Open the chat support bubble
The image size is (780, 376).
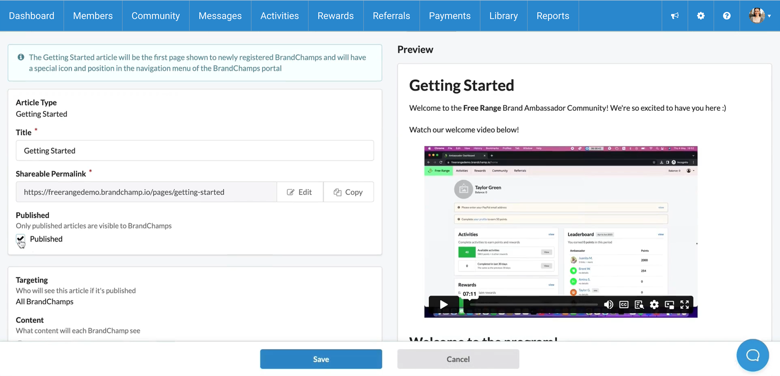click(752, 355)
